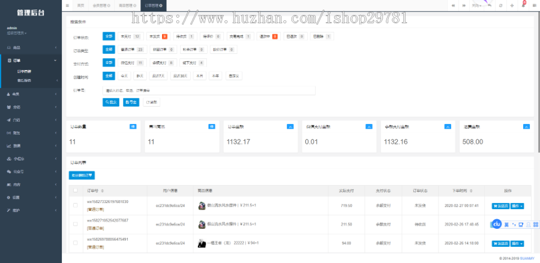The image size is (540, 263).
Task: Click the Baidu IME 'du' logo icon
Action: tap(497, 224)
